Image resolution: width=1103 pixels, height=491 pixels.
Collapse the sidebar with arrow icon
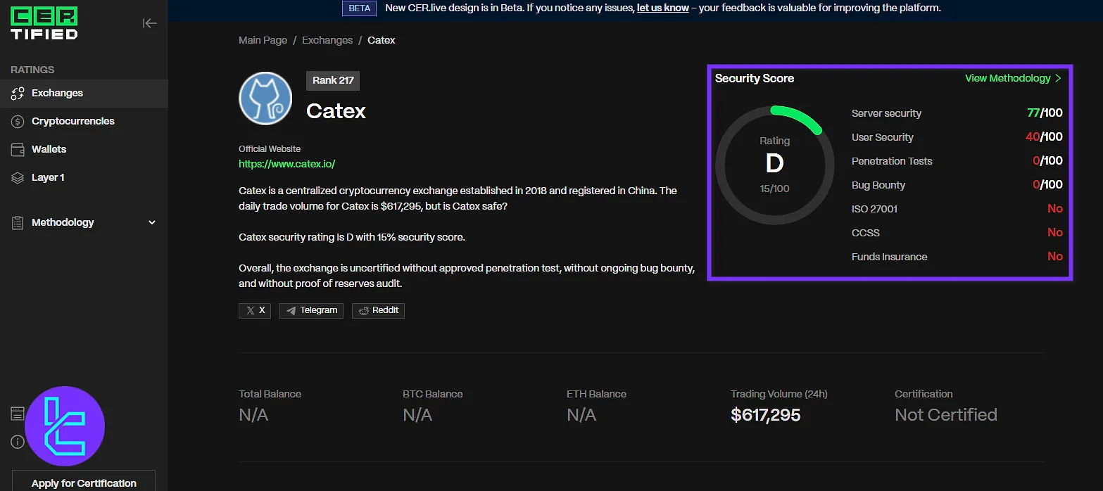pos(149,23)
